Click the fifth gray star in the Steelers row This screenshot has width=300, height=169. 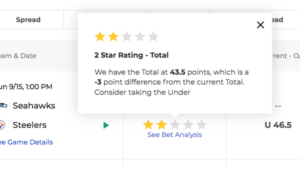pyautogui.click(x=201, y=125)
